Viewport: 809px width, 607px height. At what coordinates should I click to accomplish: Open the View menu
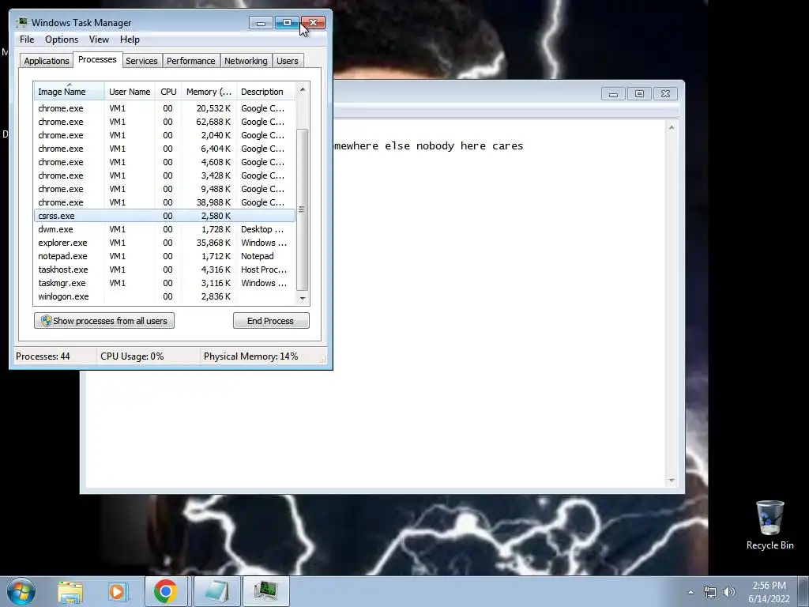coord(99,40)
